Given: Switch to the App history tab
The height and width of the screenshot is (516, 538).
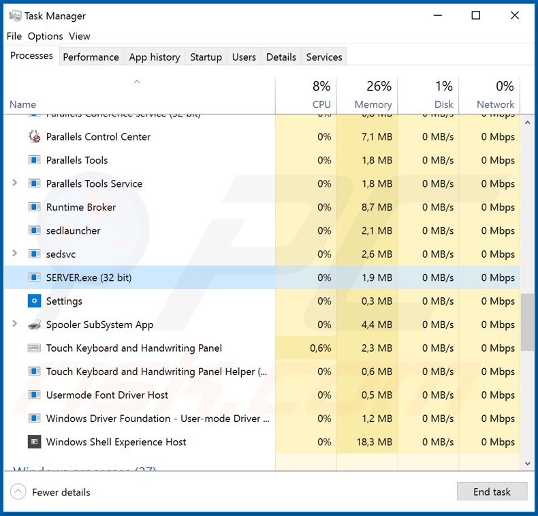Looking at the screenshot, I should 155,57.
